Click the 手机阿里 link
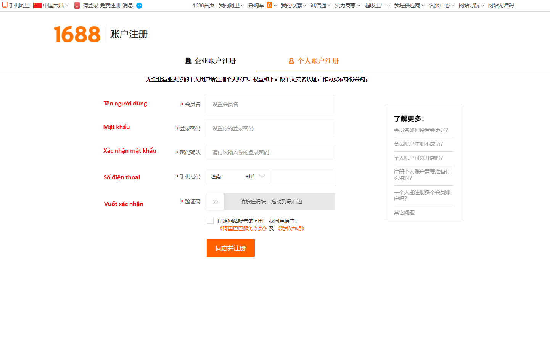The width and height of the screenshot is (550, 348). click(x=19, y=5)
